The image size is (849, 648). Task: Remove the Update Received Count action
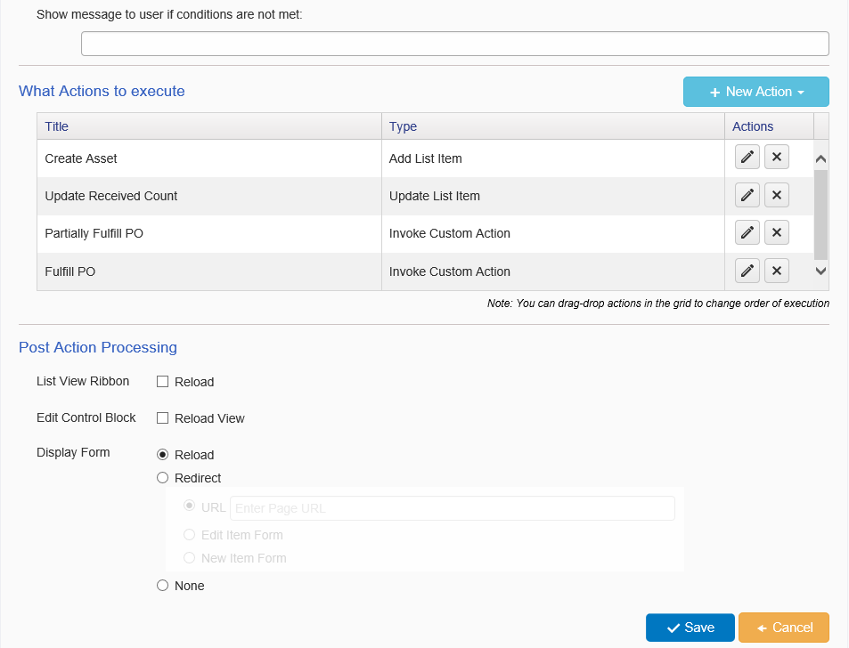coord(777,195)
